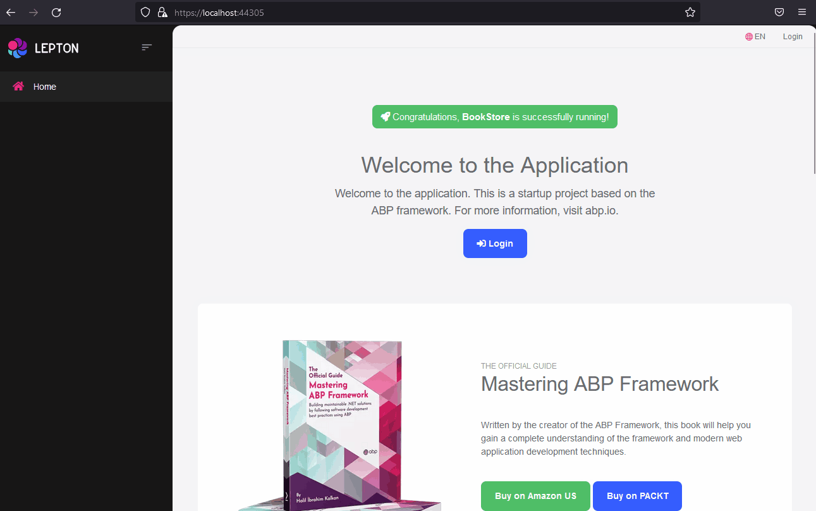This screenshot has width=816, height=511.
Task: Reload the page with the refresh icon
Action: 56,12
